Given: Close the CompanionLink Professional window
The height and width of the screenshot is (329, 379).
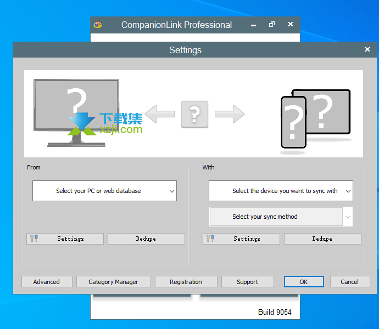Looking at the screenshot, I should coord(291,24).
